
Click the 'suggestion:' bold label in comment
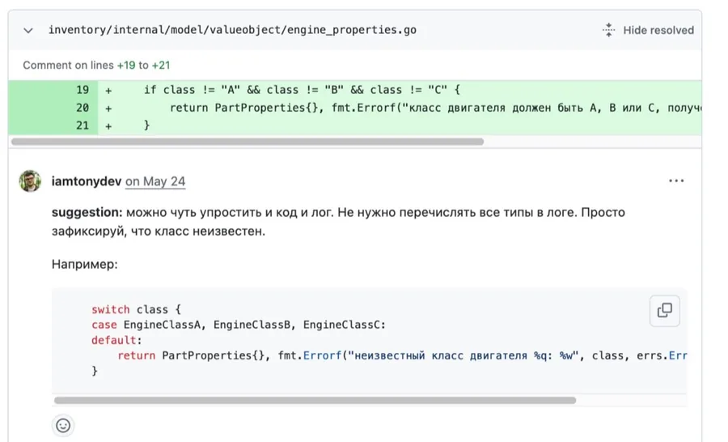[x=87, y=212]
